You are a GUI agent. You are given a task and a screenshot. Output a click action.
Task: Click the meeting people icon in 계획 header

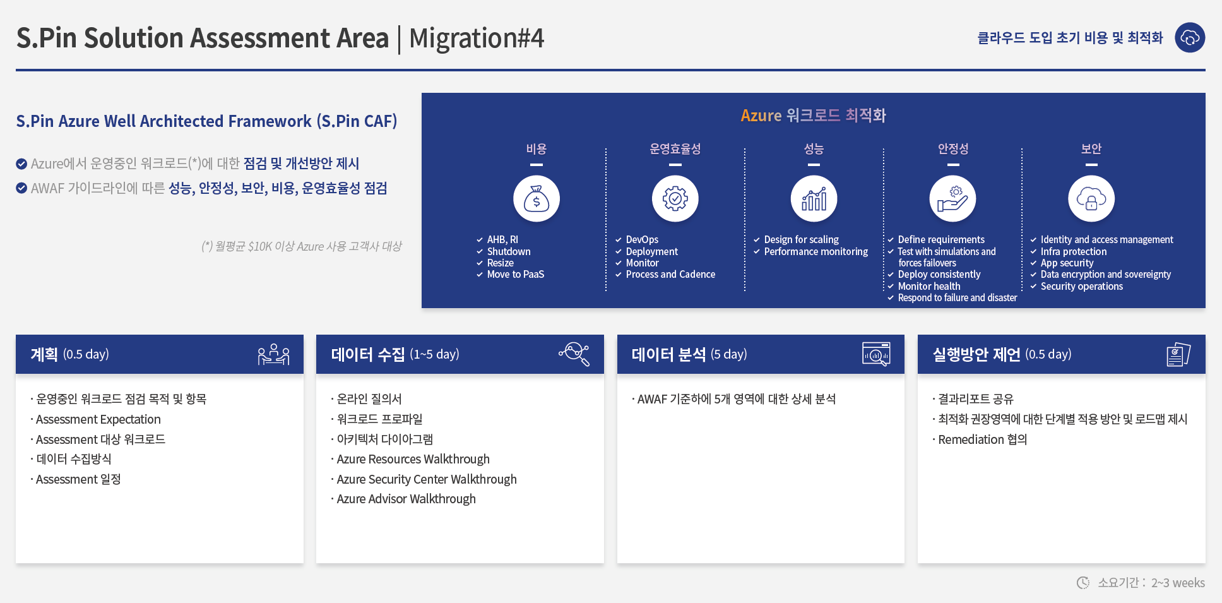click(x=274, y=354)
